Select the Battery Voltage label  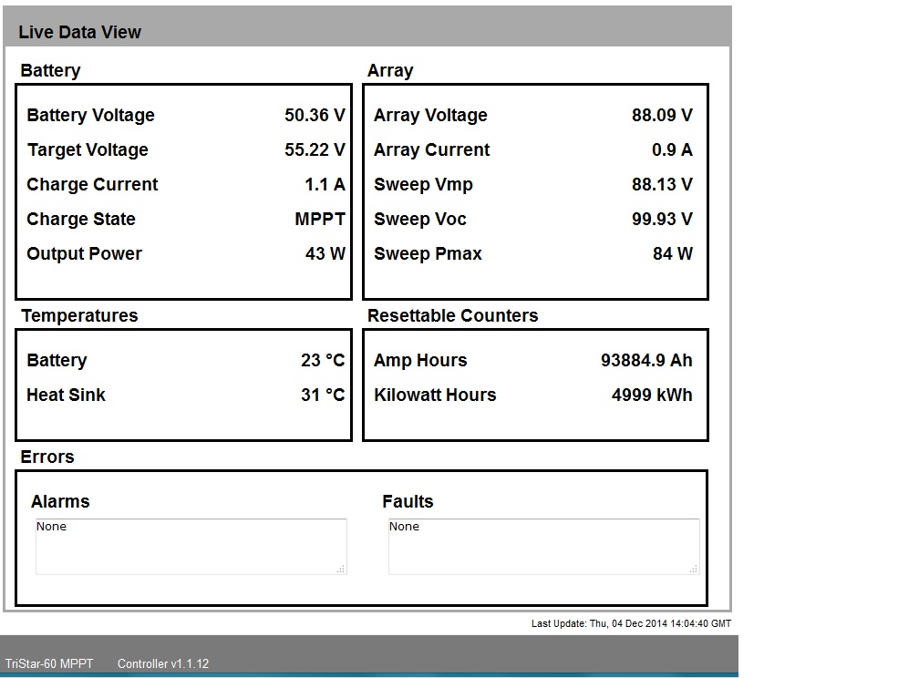pos(90,116)
